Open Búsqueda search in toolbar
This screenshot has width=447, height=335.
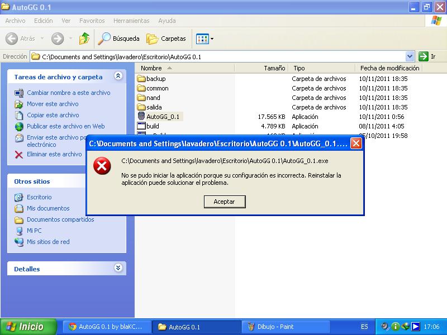(x=118, y=39)
